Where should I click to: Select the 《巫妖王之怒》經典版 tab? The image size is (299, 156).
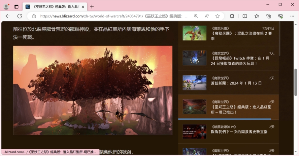(x=55, y=7)
